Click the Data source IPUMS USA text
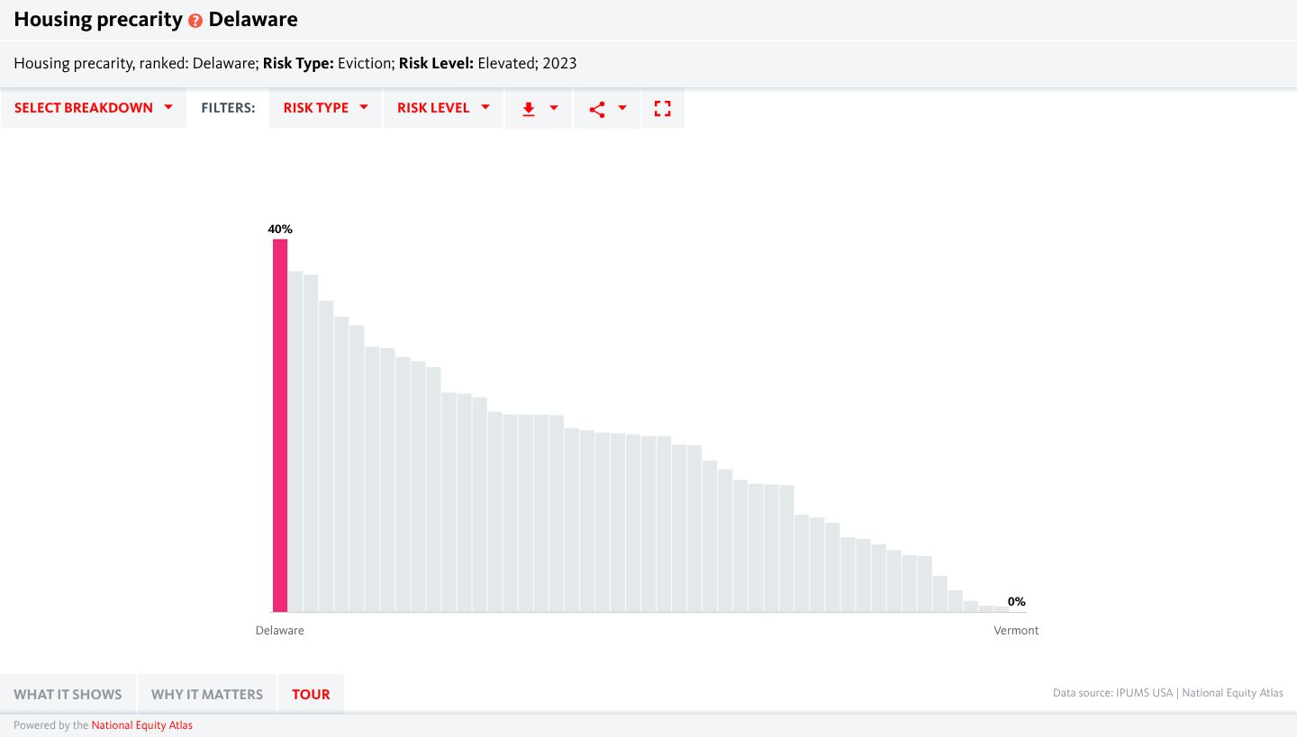 coord(1113,693)
